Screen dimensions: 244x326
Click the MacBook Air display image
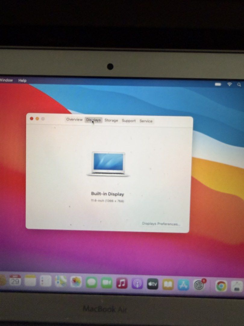tap(108, 164)
